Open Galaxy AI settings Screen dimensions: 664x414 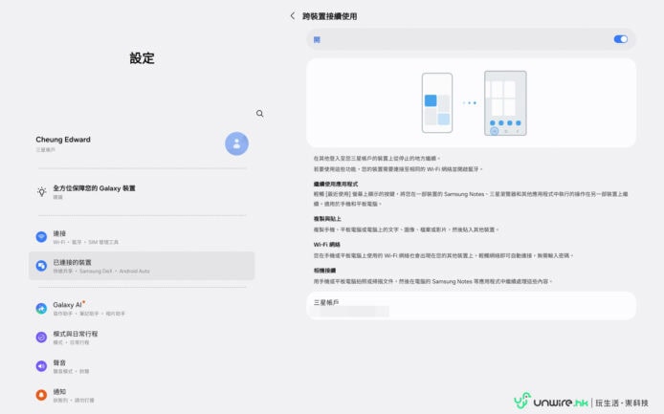pyautogui.click(x=142, y=309)
